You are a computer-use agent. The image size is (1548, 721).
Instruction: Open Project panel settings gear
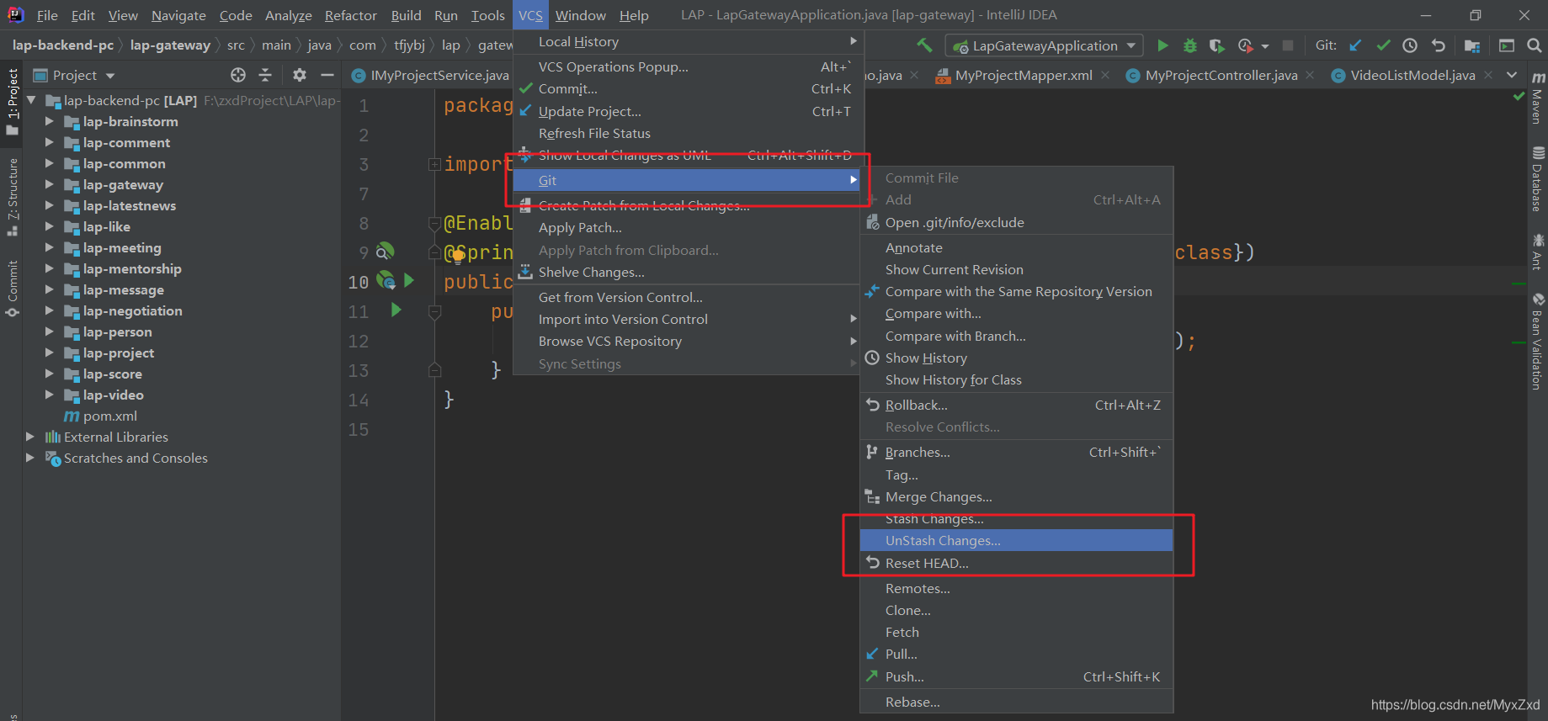coord(300,75)
